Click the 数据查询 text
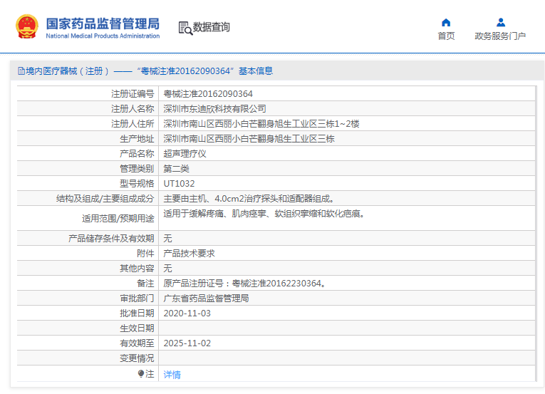This screenshot has width=545, height=394. pos(212,27)
